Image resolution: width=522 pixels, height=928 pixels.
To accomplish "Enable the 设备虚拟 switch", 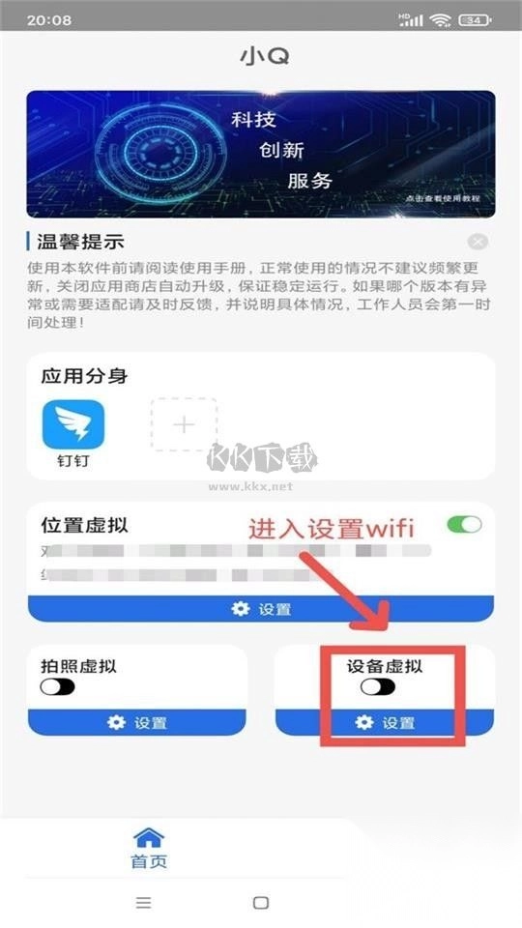I will [378, 686].
